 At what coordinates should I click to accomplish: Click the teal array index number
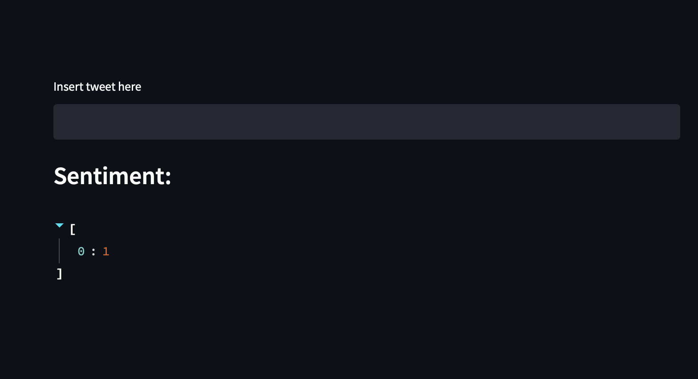coord(81,251)
